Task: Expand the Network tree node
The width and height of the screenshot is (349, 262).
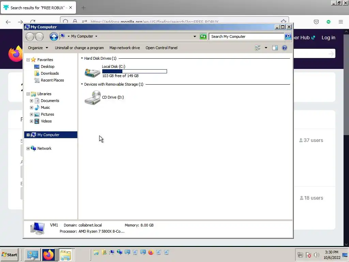Action: tap(28, 149)
